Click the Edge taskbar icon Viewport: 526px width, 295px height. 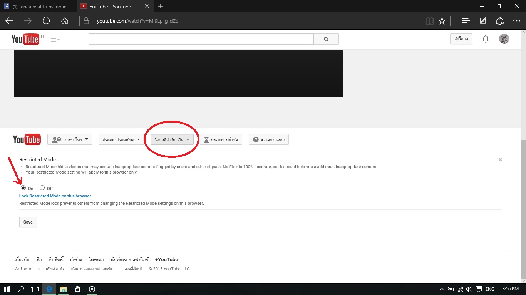click(x=49, y=289)
